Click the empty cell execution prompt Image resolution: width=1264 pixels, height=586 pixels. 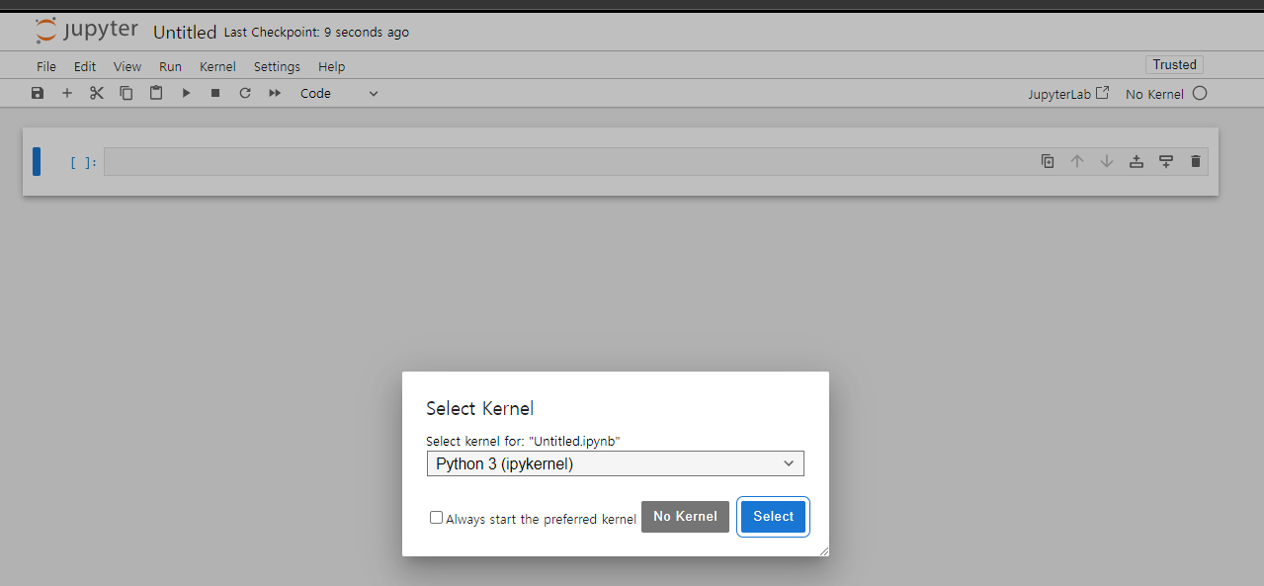tap(83, 162)
